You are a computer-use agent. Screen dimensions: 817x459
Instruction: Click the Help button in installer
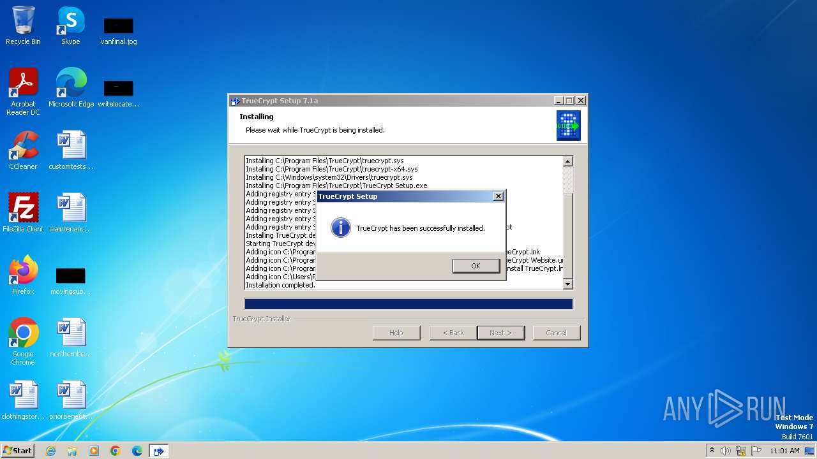click(396, 333)
